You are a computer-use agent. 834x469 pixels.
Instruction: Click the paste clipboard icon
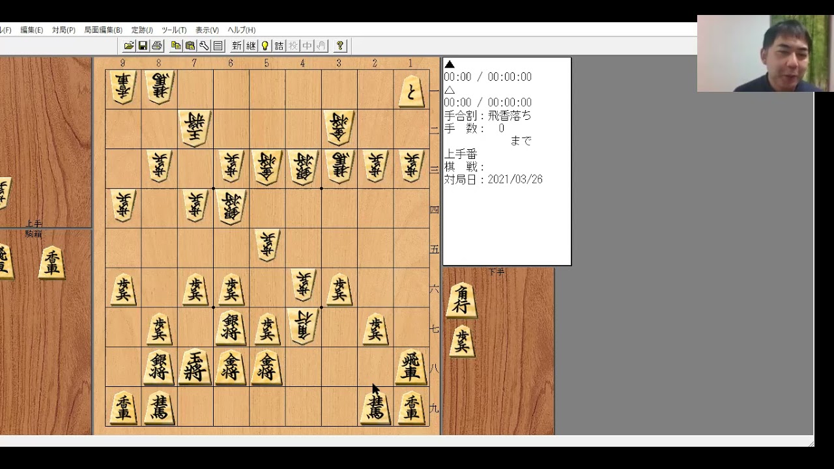tap(190, 46)
